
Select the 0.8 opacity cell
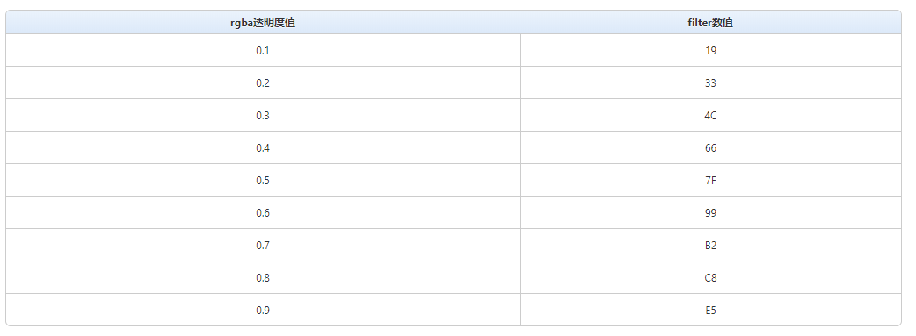263,278
